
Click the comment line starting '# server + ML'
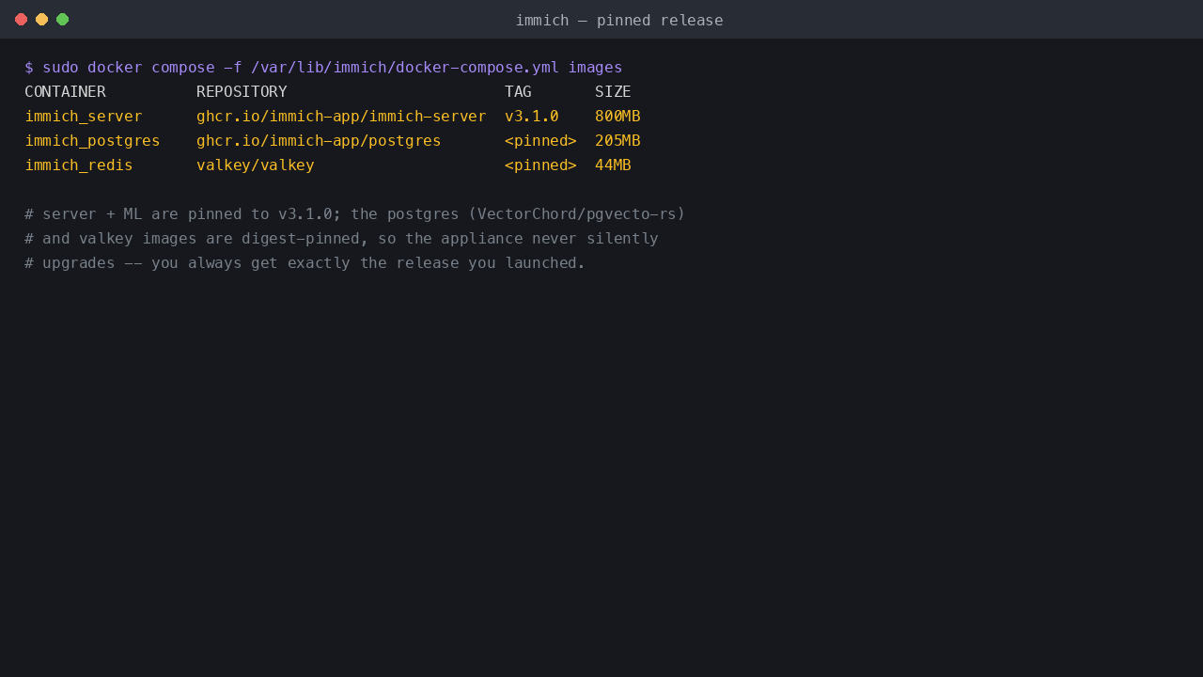(355, 214)
